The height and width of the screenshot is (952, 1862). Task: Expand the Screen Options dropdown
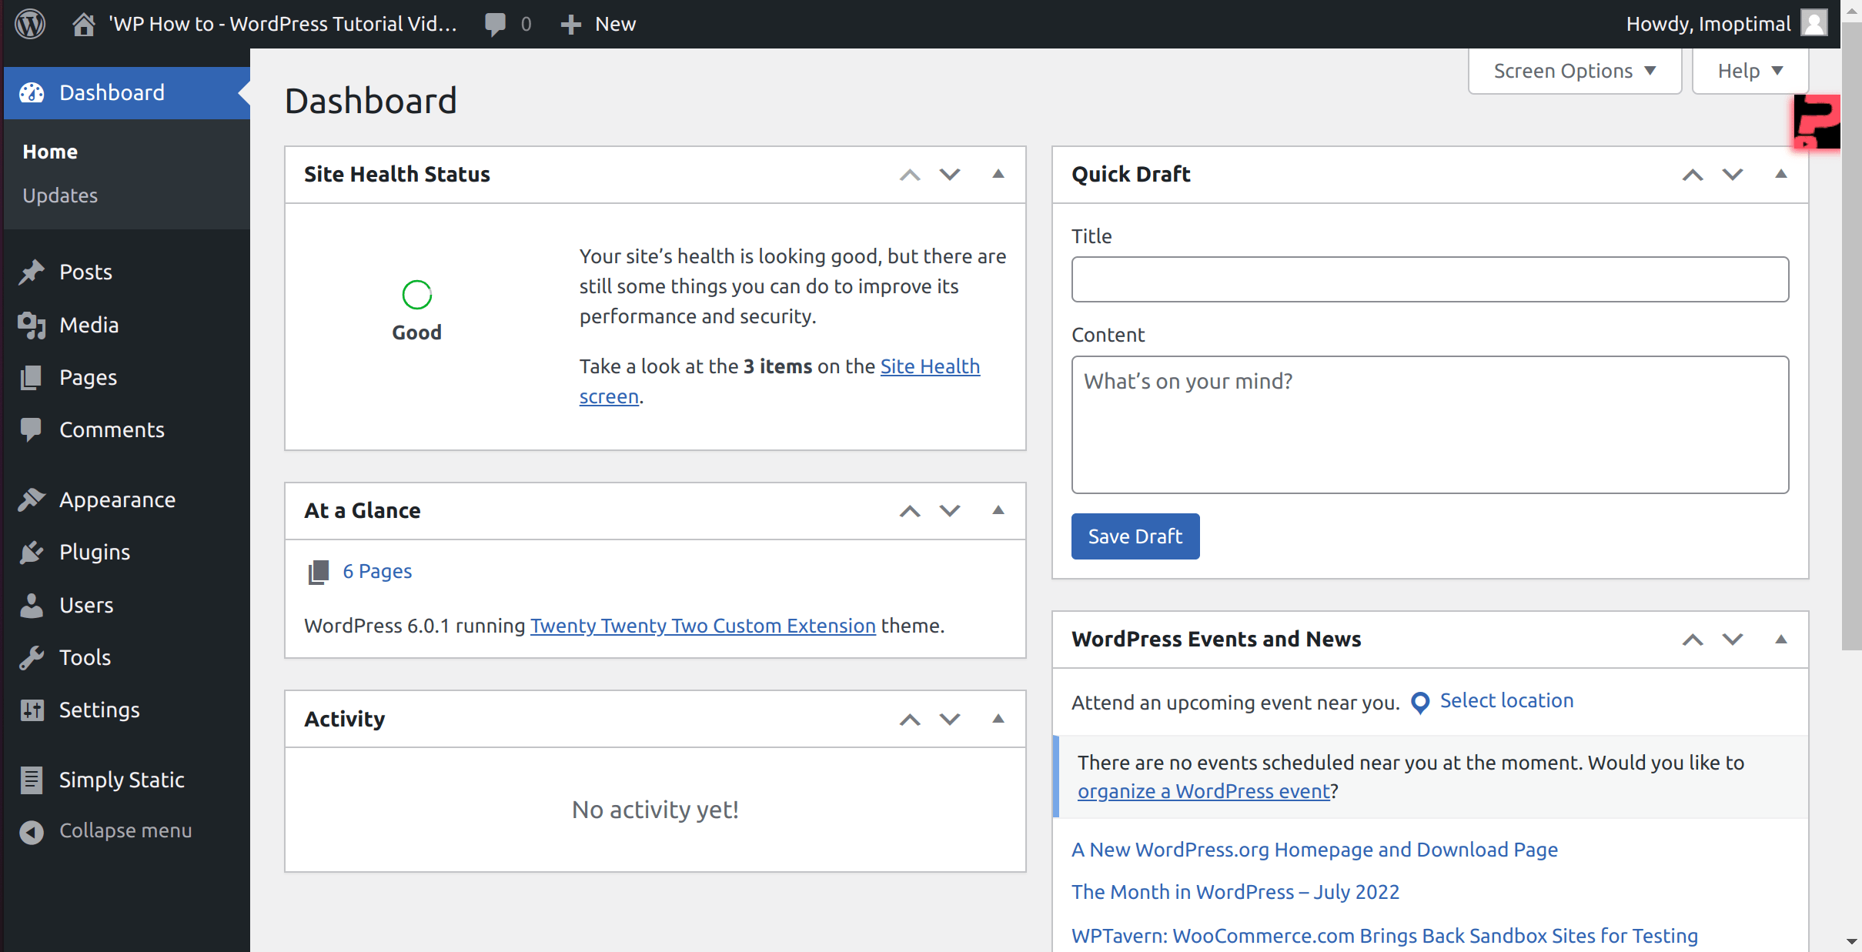[1574, 71]
